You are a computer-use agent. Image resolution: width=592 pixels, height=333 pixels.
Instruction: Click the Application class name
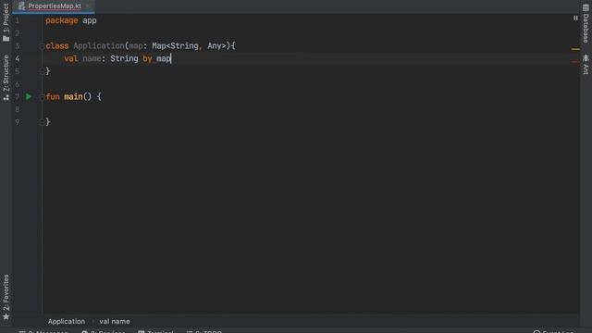[x=99, y=45]
